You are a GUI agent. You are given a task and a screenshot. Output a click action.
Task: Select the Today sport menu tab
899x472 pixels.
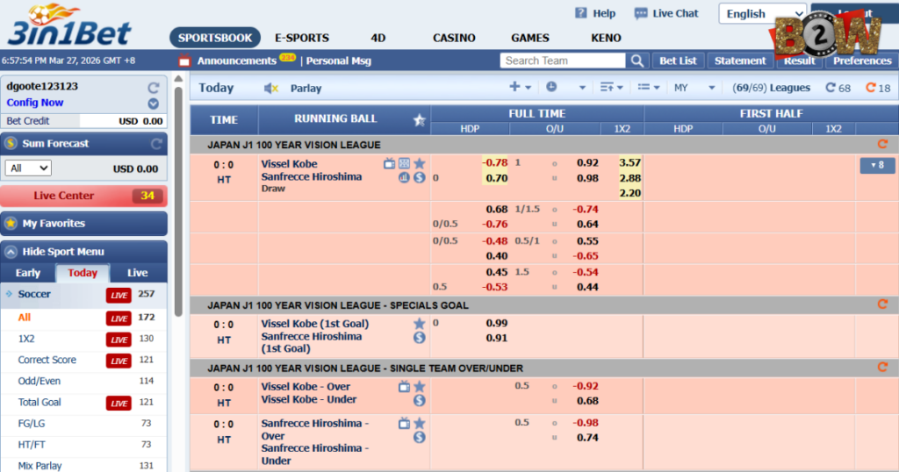[83, 273]
